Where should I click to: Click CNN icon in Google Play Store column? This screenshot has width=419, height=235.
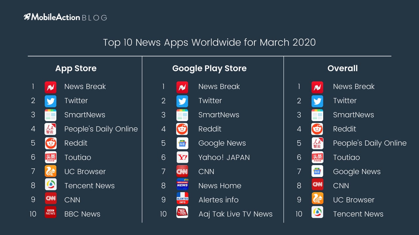(182, 171)
